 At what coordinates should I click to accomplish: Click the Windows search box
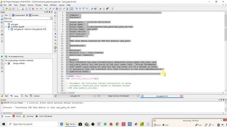pyautogui.click(x=33, y=124)
